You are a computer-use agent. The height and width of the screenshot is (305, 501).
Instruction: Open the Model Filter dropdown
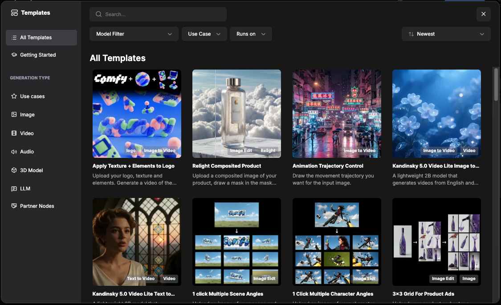[134, 34]
